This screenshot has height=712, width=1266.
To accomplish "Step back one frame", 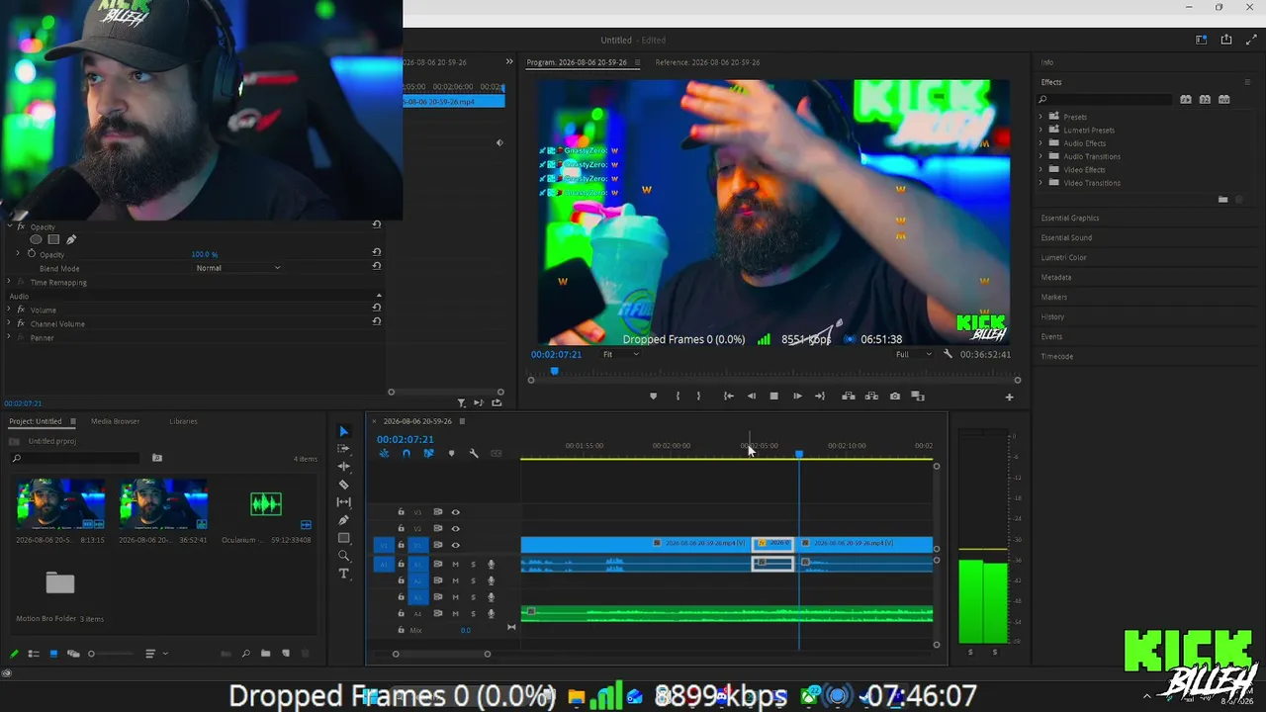I will (751, 397).
